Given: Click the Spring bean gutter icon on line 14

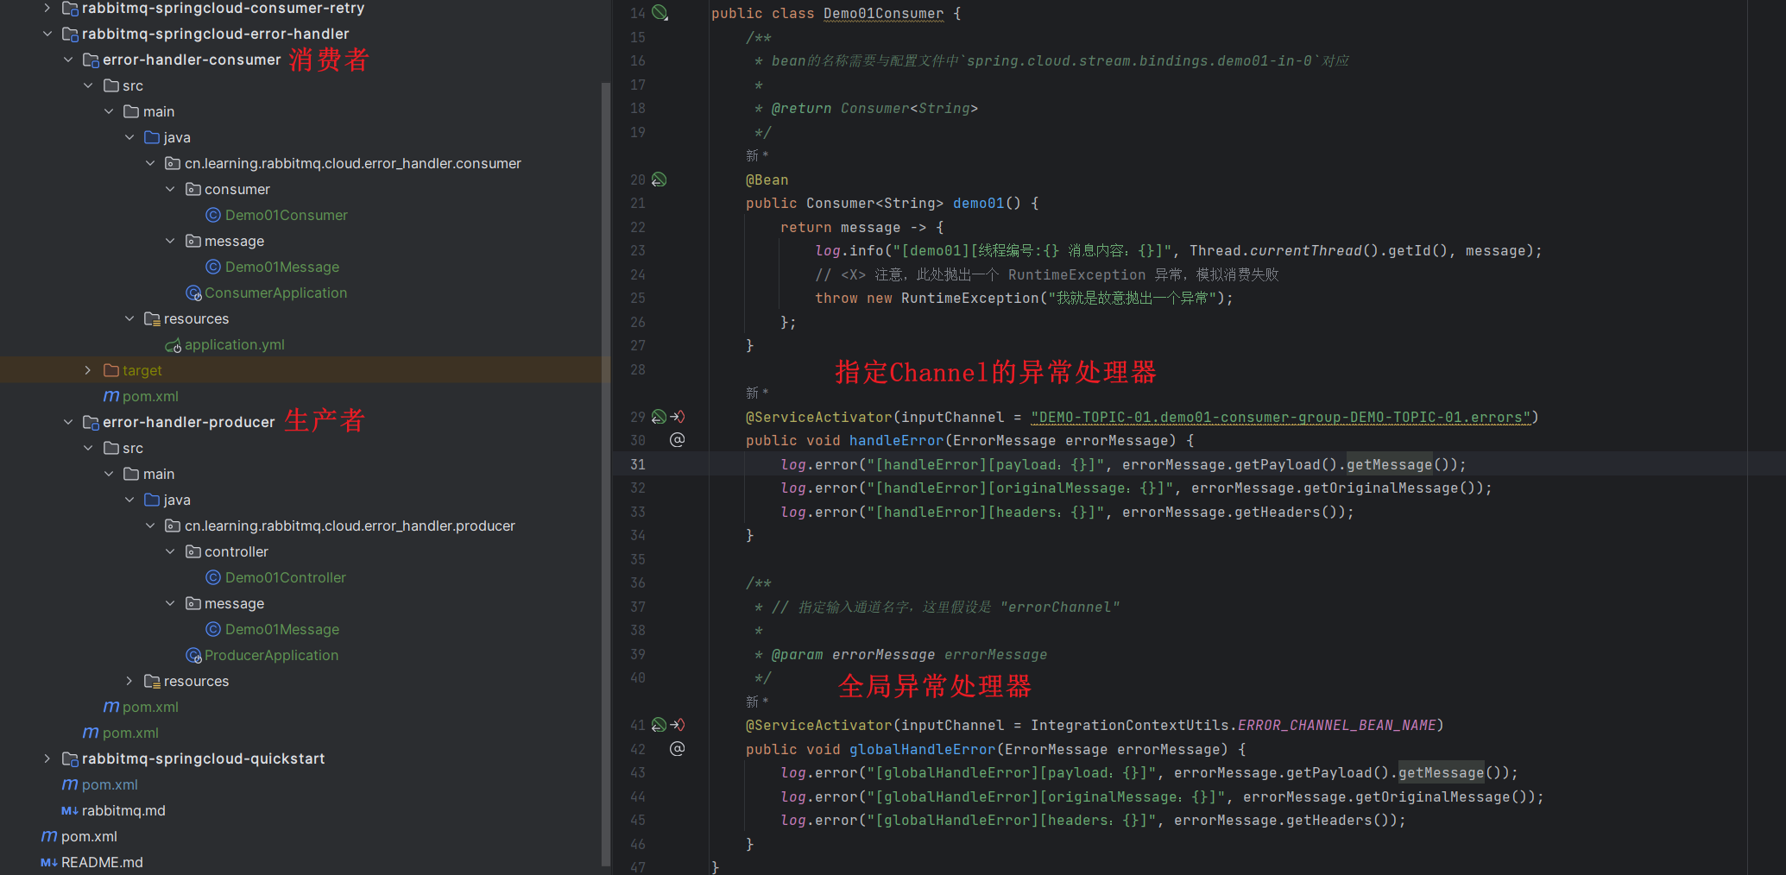Looking at the screenshot, I should (x=659, y=13).
